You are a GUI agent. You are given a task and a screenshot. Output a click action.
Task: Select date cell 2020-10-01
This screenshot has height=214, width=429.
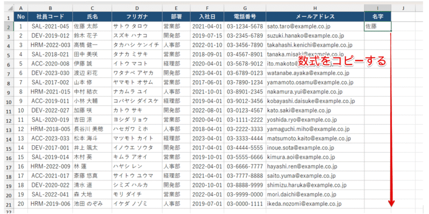207,185
